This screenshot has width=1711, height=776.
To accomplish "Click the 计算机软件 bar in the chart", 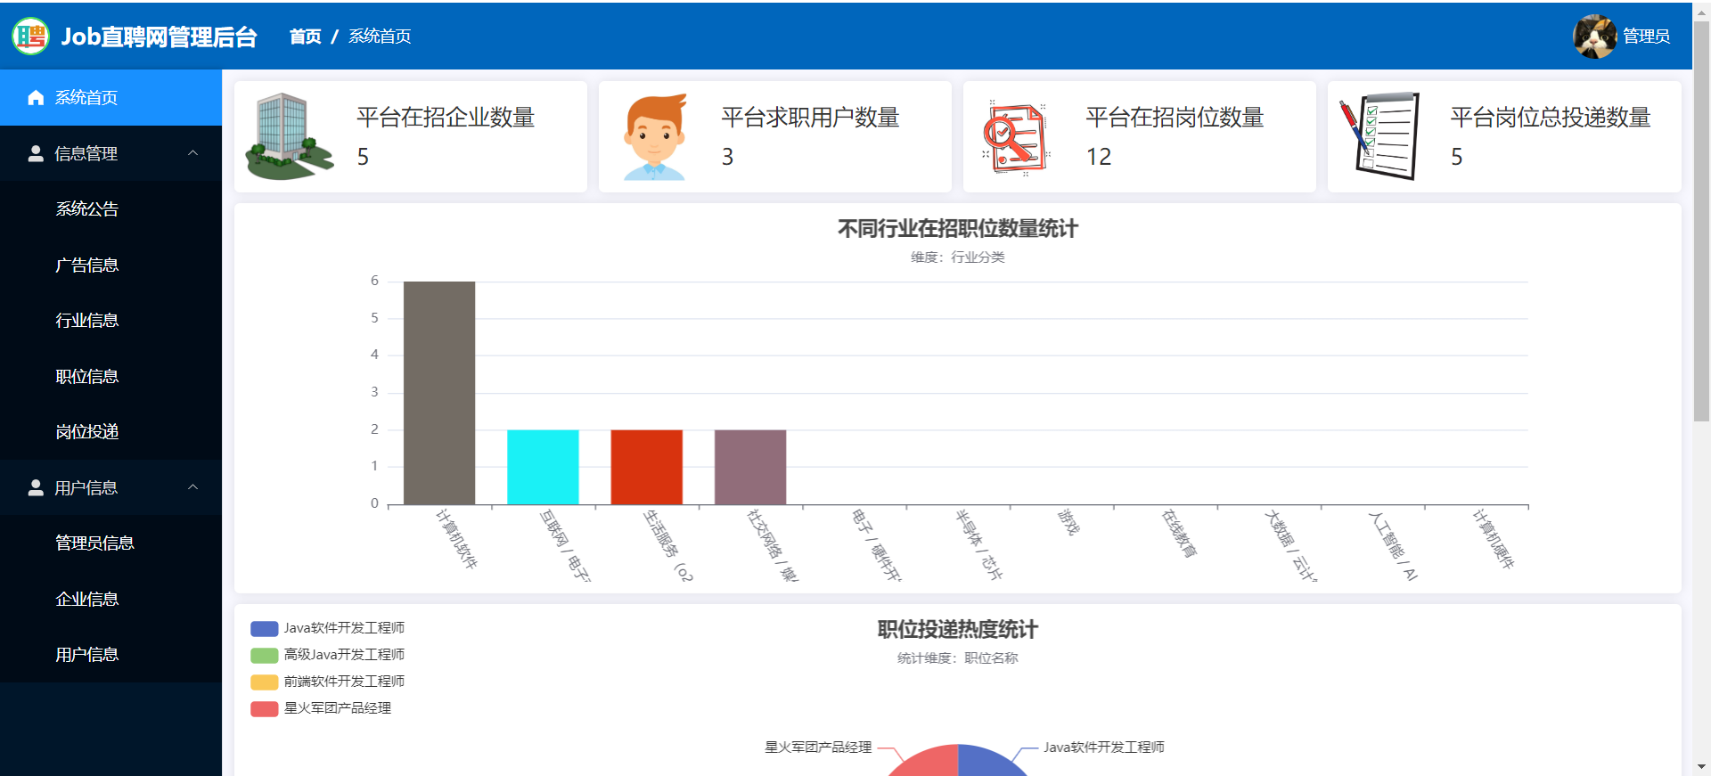I will click(x=439, y=393).
